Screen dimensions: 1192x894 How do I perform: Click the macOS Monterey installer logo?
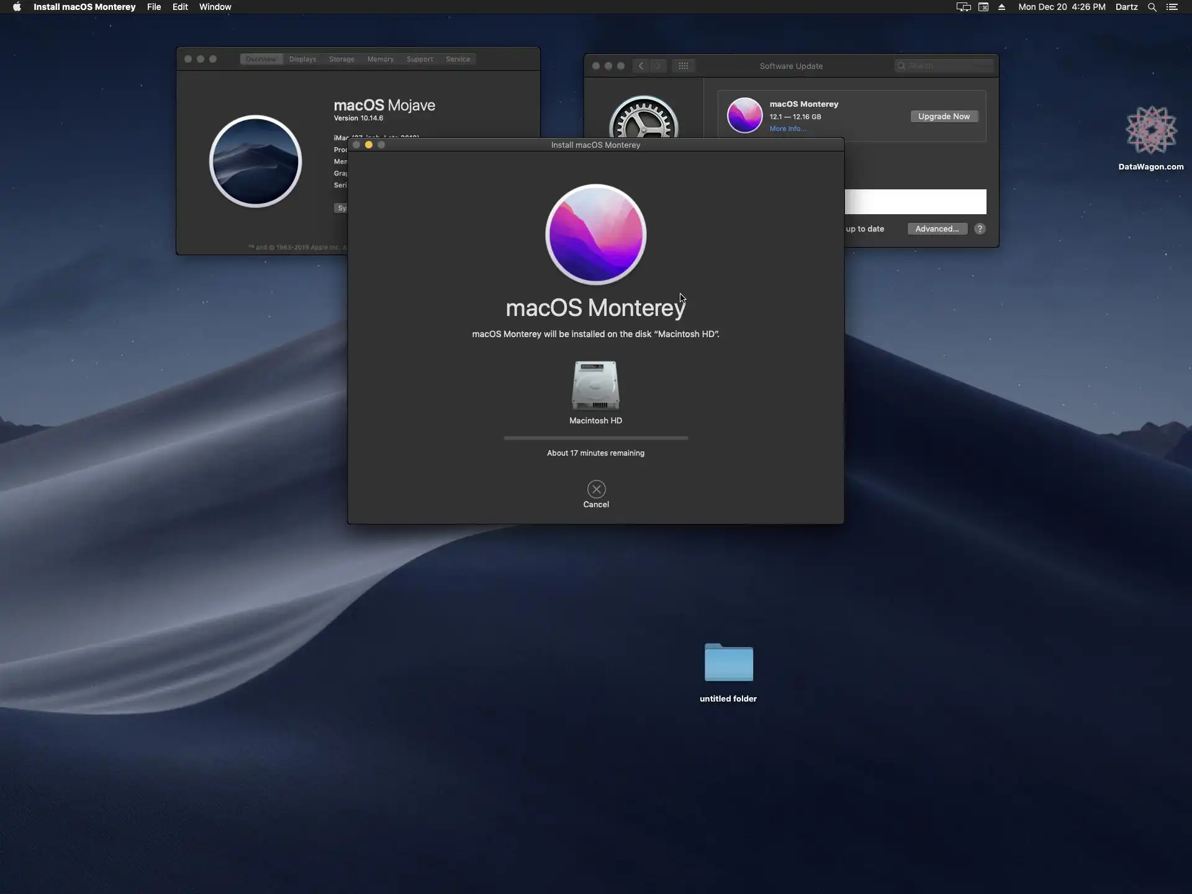click(x=595, y=235)
